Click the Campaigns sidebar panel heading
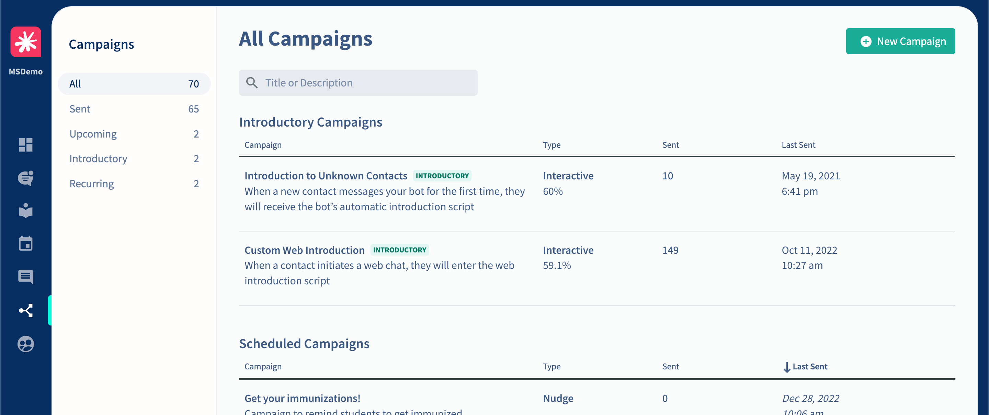Viewport: 989px width, 415px height. pyautogui.click(x=101, y=44)
